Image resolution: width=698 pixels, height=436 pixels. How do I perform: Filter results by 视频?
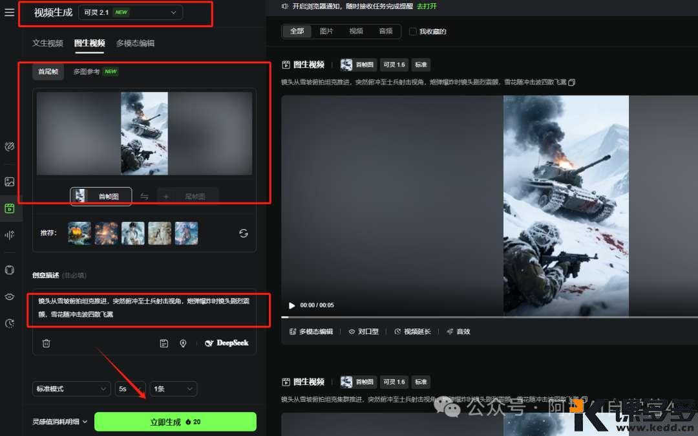[x=355, y=31]
